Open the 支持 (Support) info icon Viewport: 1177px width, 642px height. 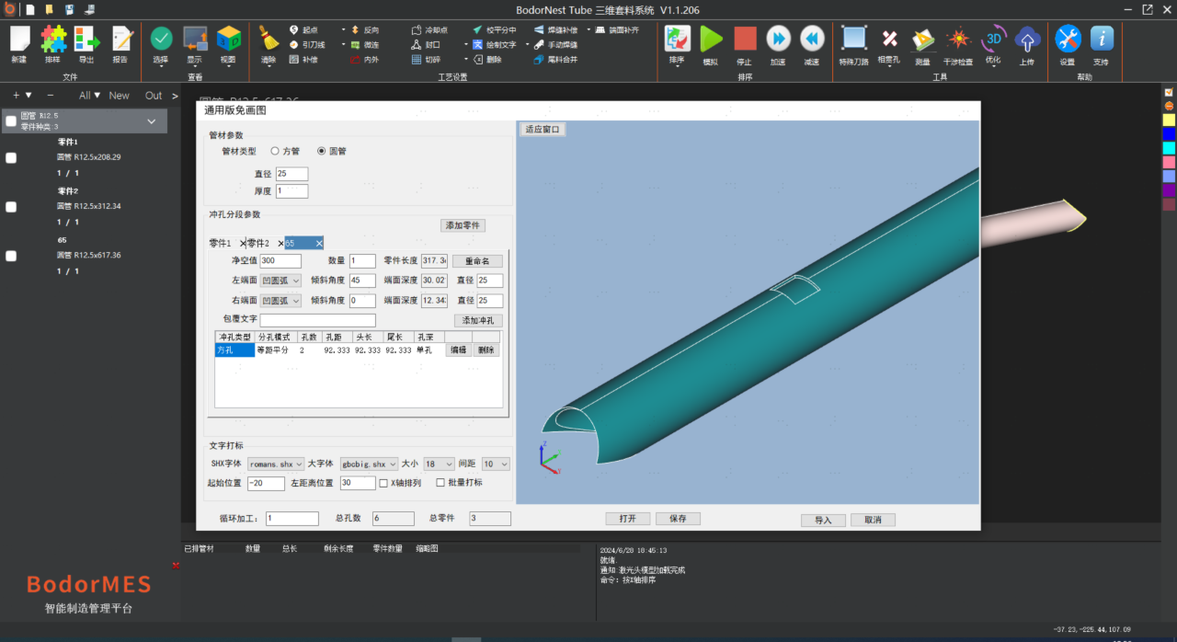(x=1102, y=39)
